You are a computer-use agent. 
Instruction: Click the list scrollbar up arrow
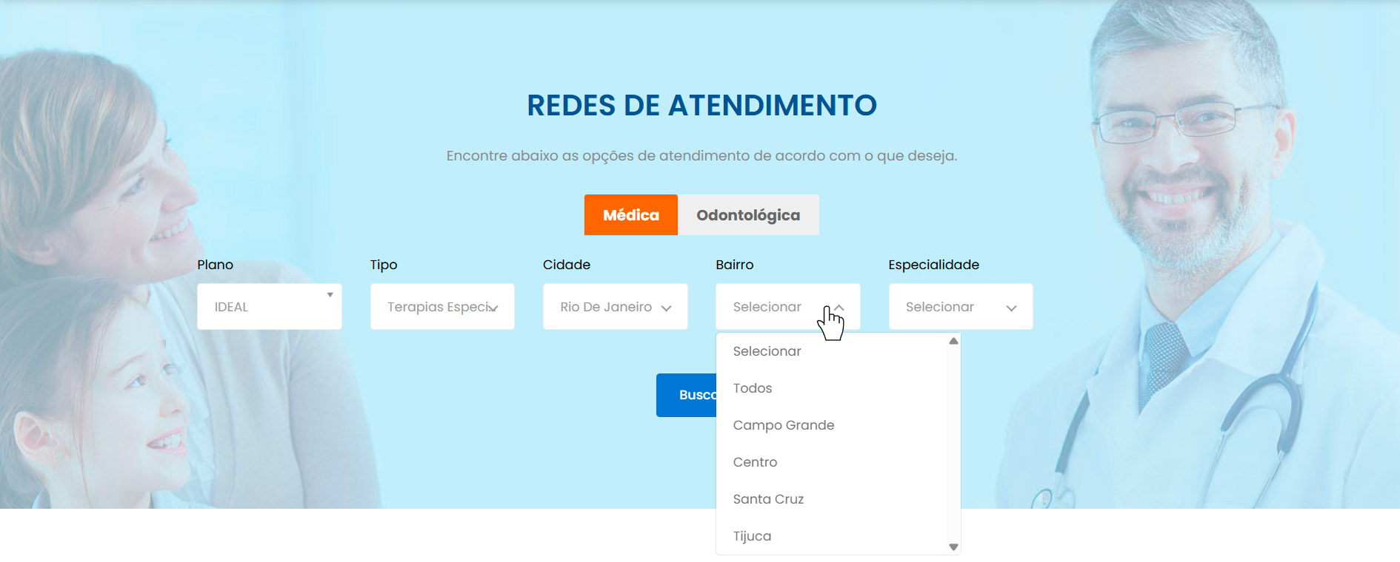click(954, 341)
